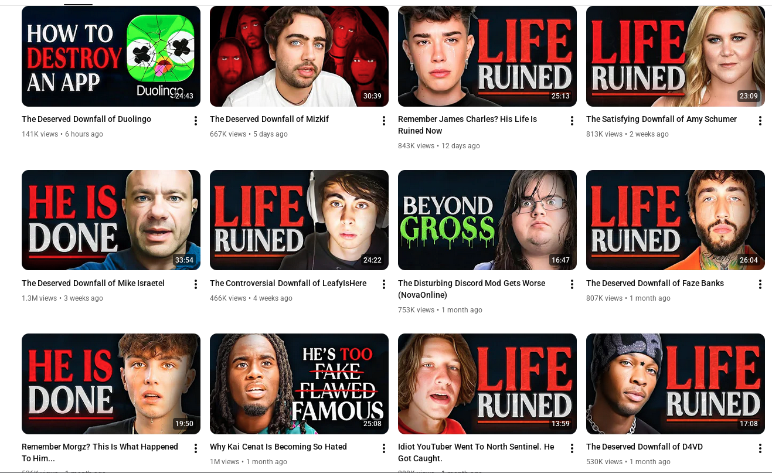Open more actions for James Charles video

[572, 121]
